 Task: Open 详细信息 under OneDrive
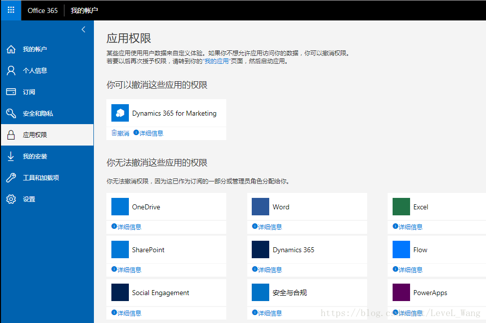(x=126, y=227)
